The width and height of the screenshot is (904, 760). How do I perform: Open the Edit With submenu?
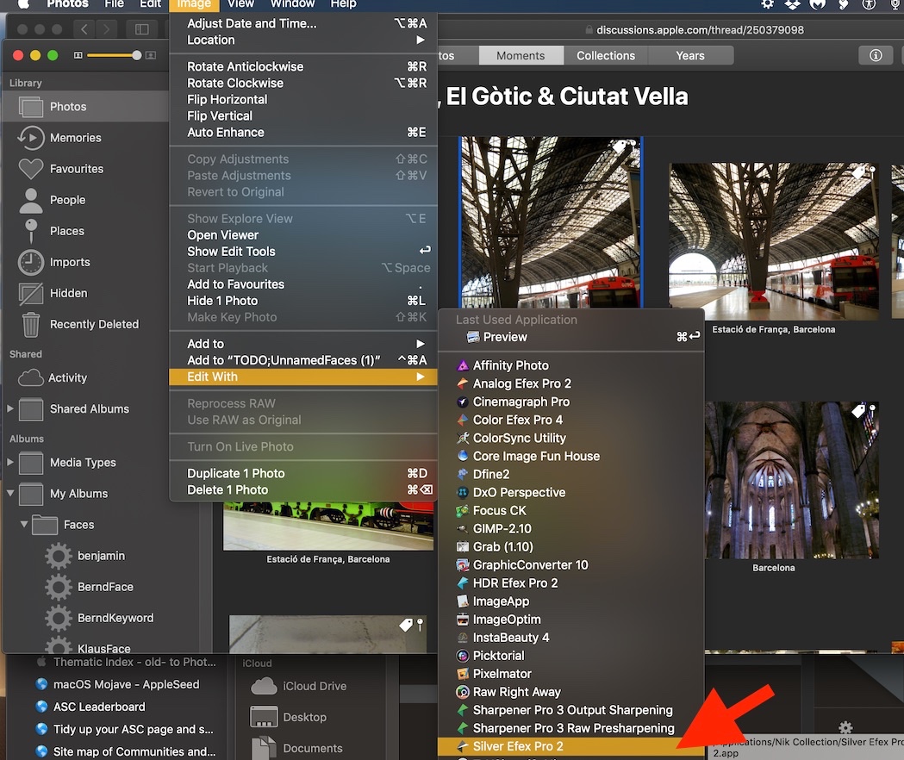pyautogui.click(x=303, y=377)
